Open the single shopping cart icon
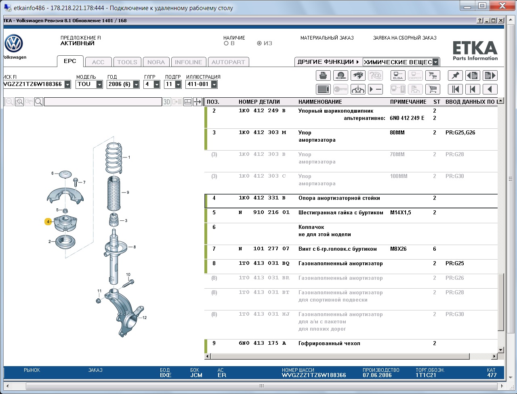Image resolution: width=517 pixels, height=394 pixels. (433, 89)
